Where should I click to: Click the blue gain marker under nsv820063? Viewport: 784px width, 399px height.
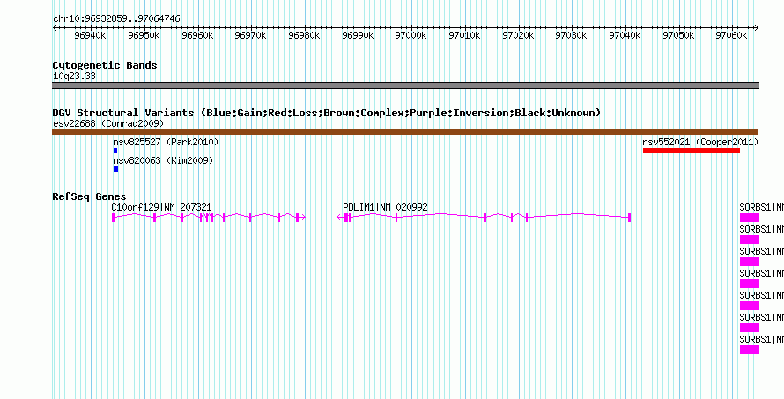[x=115, y=169]
